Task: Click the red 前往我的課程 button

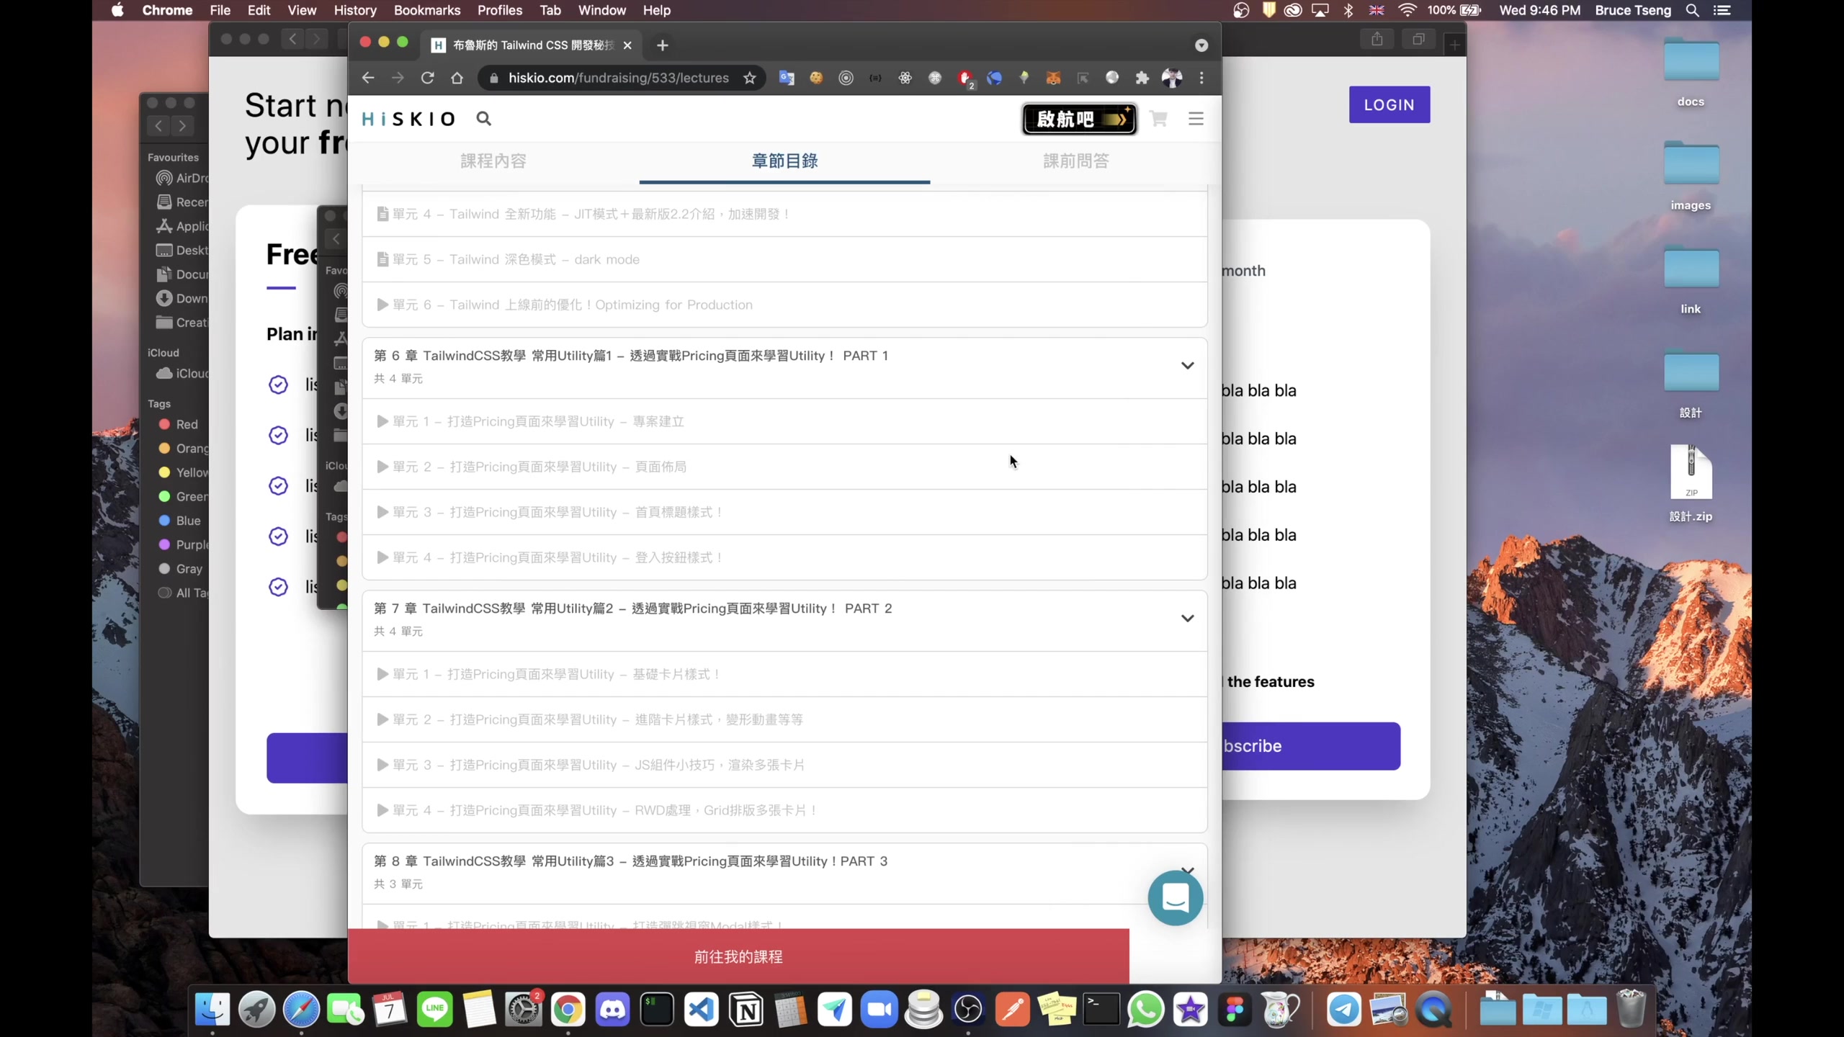Action: pos(738,956)
